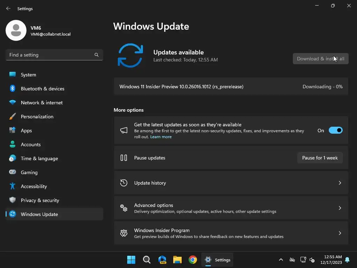Viewport: 357px width, 268px height.
Task: Open Apps settings
Action: pyautogui.click(x=54, y=131)
